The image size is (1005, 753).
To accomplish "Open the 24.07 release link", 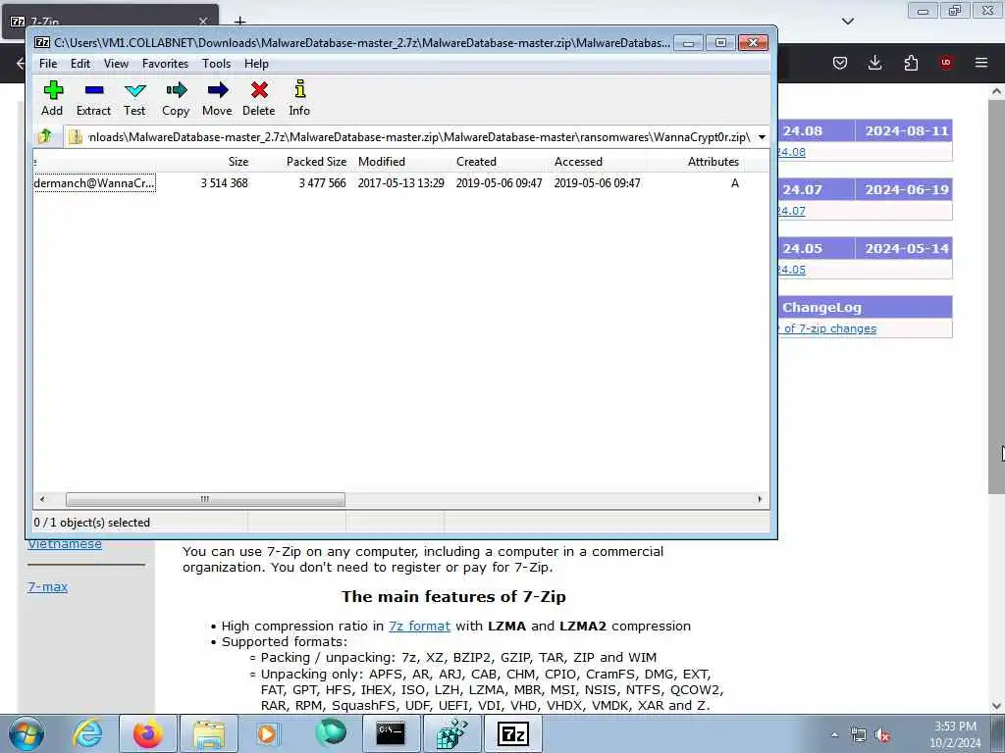I will pyautogui.click(x=792, y=211).
